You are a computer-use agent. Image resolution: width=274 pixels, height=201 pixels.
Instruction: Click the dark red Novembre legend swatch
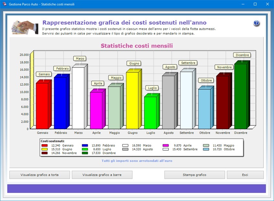pyautogui.click(x=45, y=153)
